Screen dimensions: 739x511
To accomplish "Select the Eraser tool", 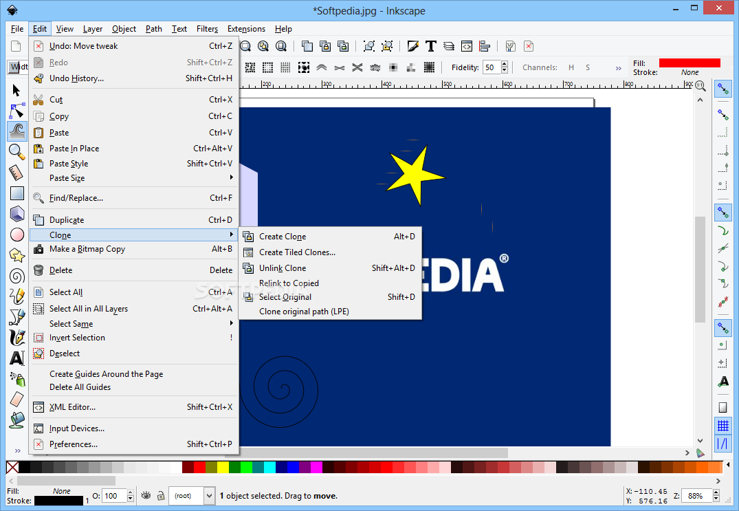I will pyautogui.click(x=16, y=400).
